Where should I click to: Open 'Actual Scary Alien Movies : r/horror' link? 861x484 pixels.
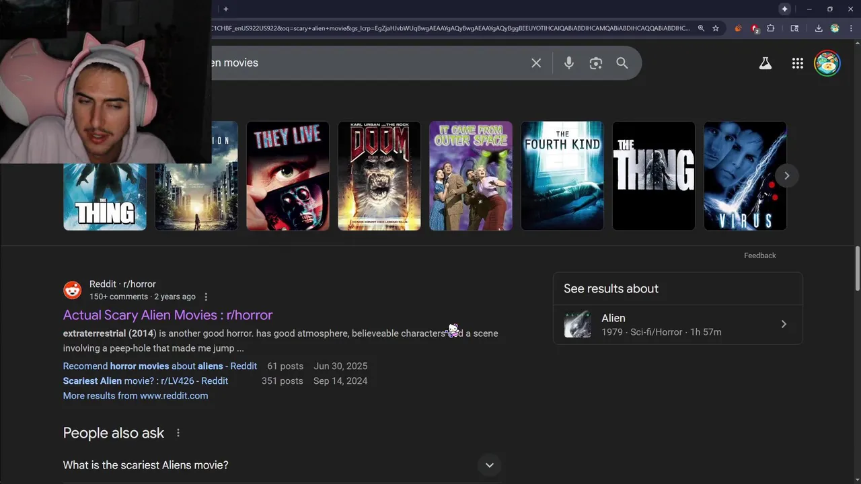(167, 315)
